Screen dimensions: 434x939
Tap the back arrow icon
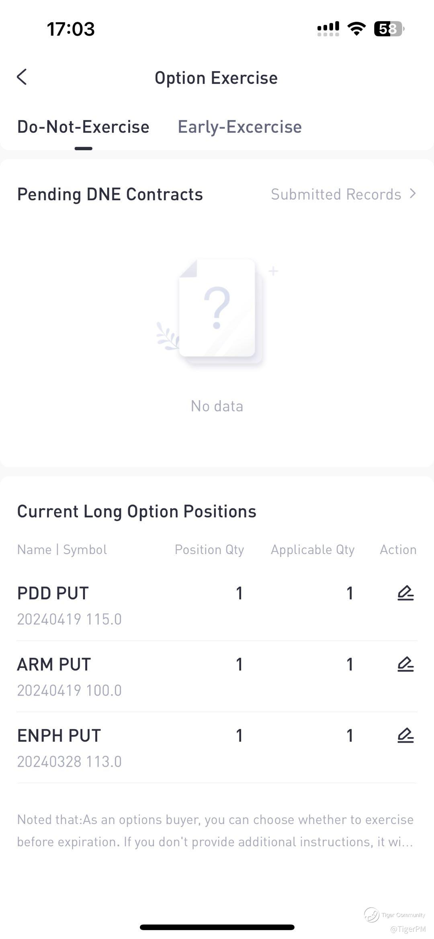[22, 77]
